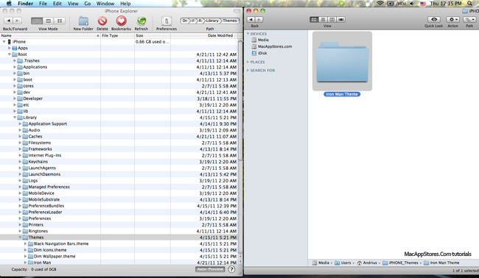
Task: Expand the Apps folder
Action: click(10, 48)
